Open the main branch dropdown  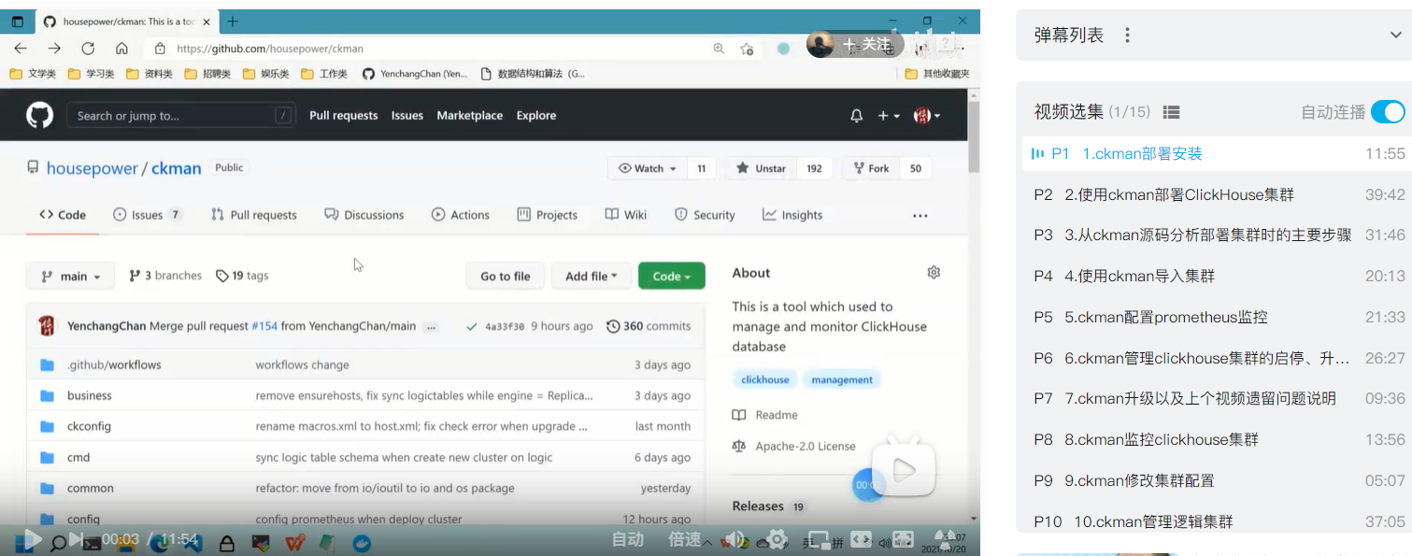click(70, 276)
